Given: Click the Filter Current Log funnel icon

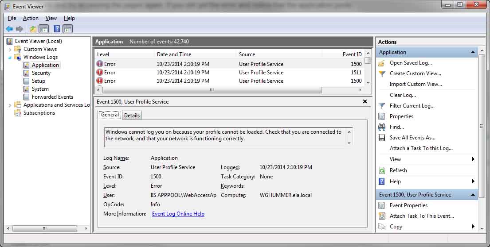Looking at the screenshot, I should pos(381,106).
